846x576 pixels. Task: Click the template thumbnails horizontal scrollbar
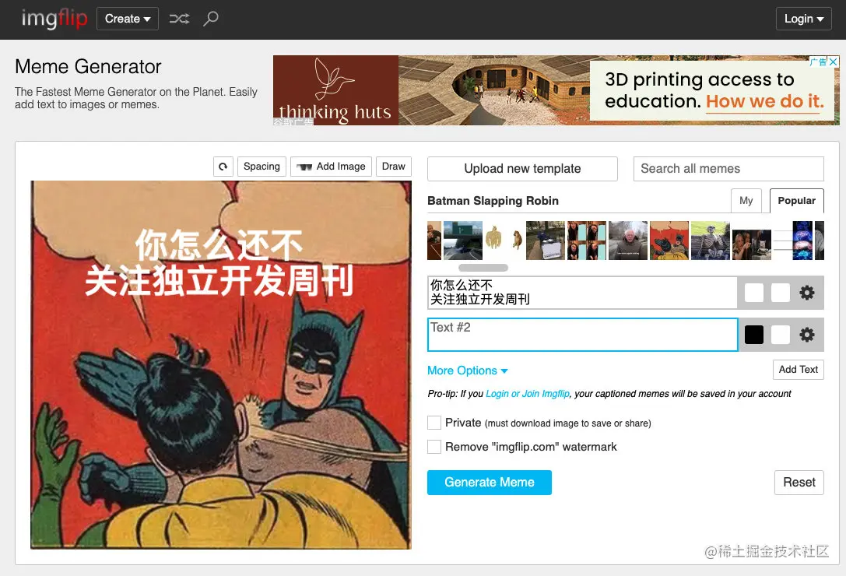(x=483, y=268)
